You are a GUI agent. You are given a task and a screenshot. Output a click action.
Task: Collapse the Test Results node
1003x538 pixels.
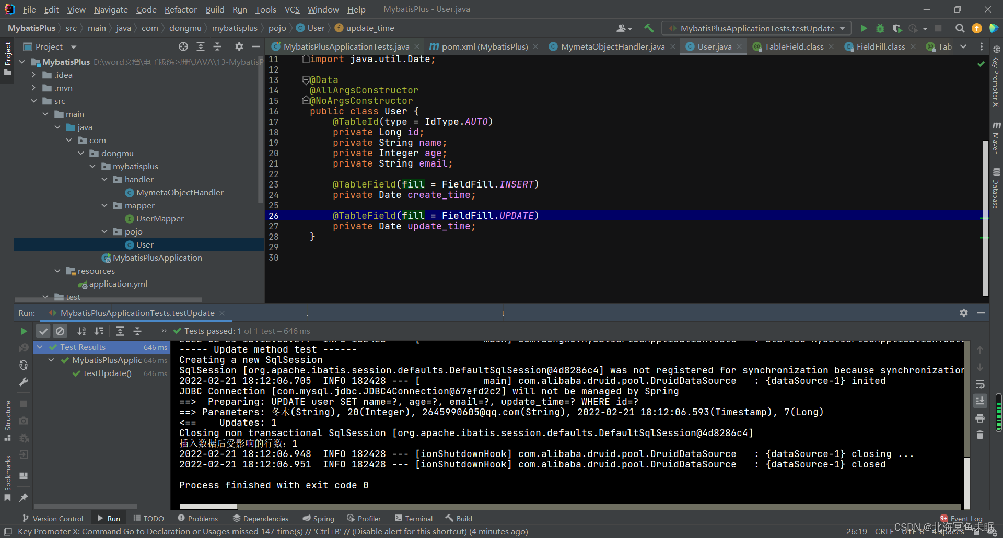[x=40, y=347]
